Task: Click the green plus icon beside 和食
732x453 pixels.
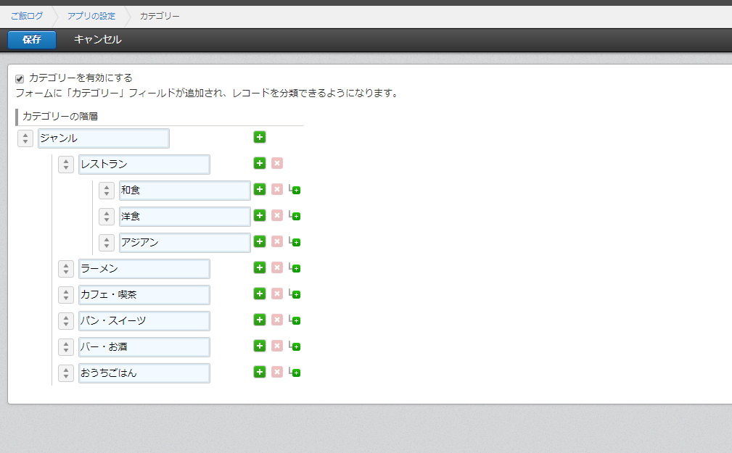Action: tap(260, 189)
